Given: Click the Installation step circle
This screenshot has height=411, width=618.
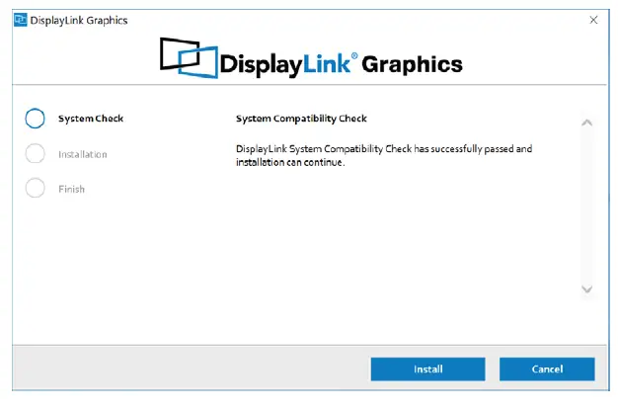Looking at the screenshot, I should [x=36, y=153].
